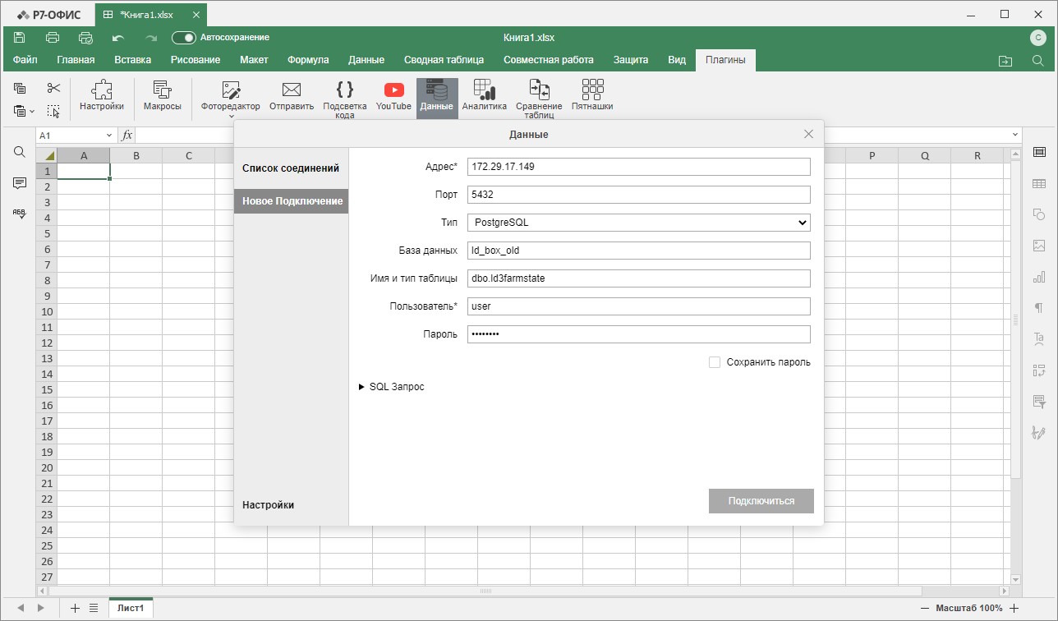Select Список соединений in the sidebar
The width and height of the screenshot is (1058, 621).
[x=291, y=168]
